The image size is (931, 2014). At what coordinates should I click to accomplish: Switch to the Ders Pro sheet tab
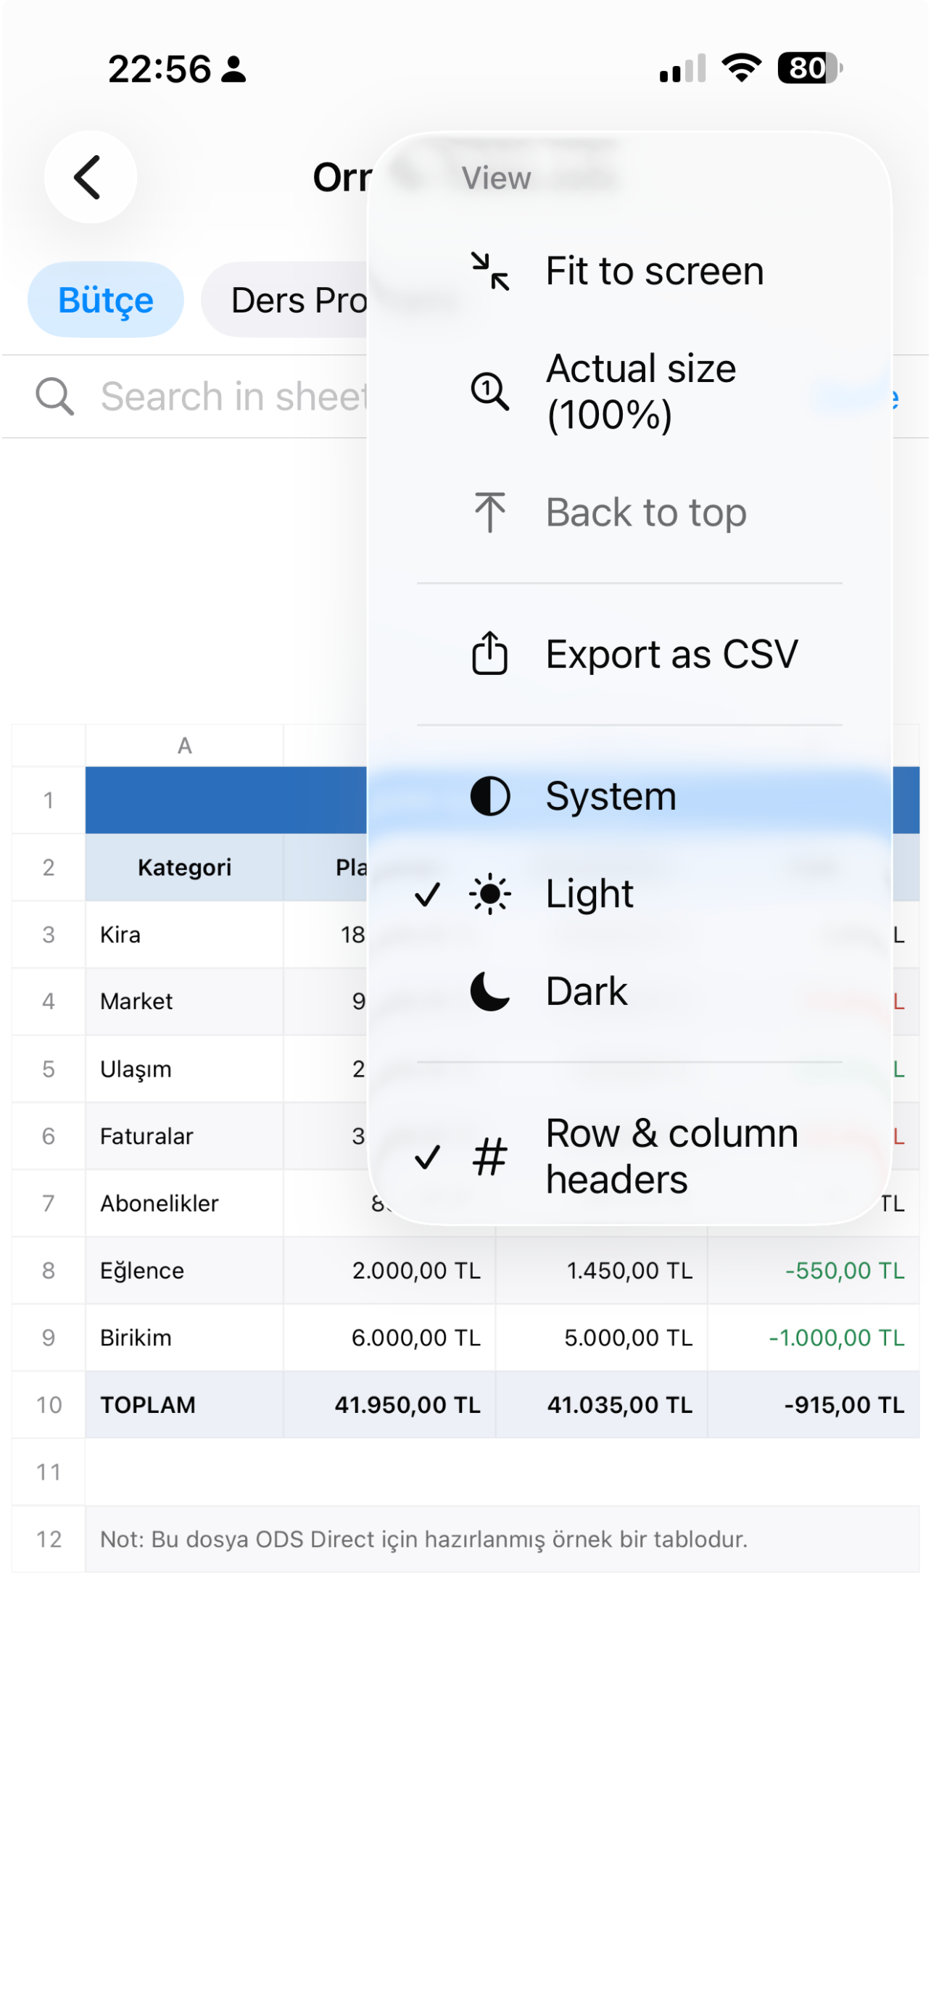[x=286, y=300]
